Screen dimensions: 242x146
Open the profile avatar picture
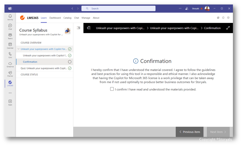207,9
